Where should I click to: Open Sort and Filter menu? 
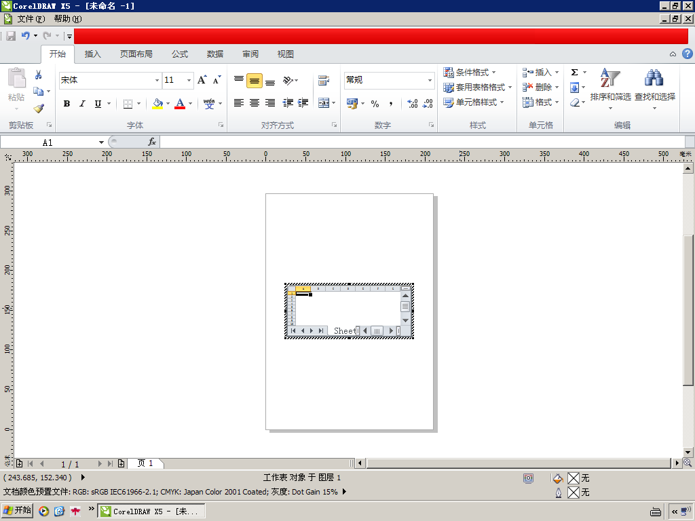point(610,88)
